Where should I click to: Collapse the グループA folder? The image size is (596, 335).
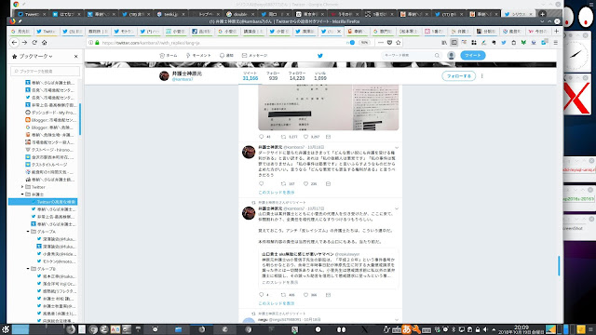click(28, 232)
